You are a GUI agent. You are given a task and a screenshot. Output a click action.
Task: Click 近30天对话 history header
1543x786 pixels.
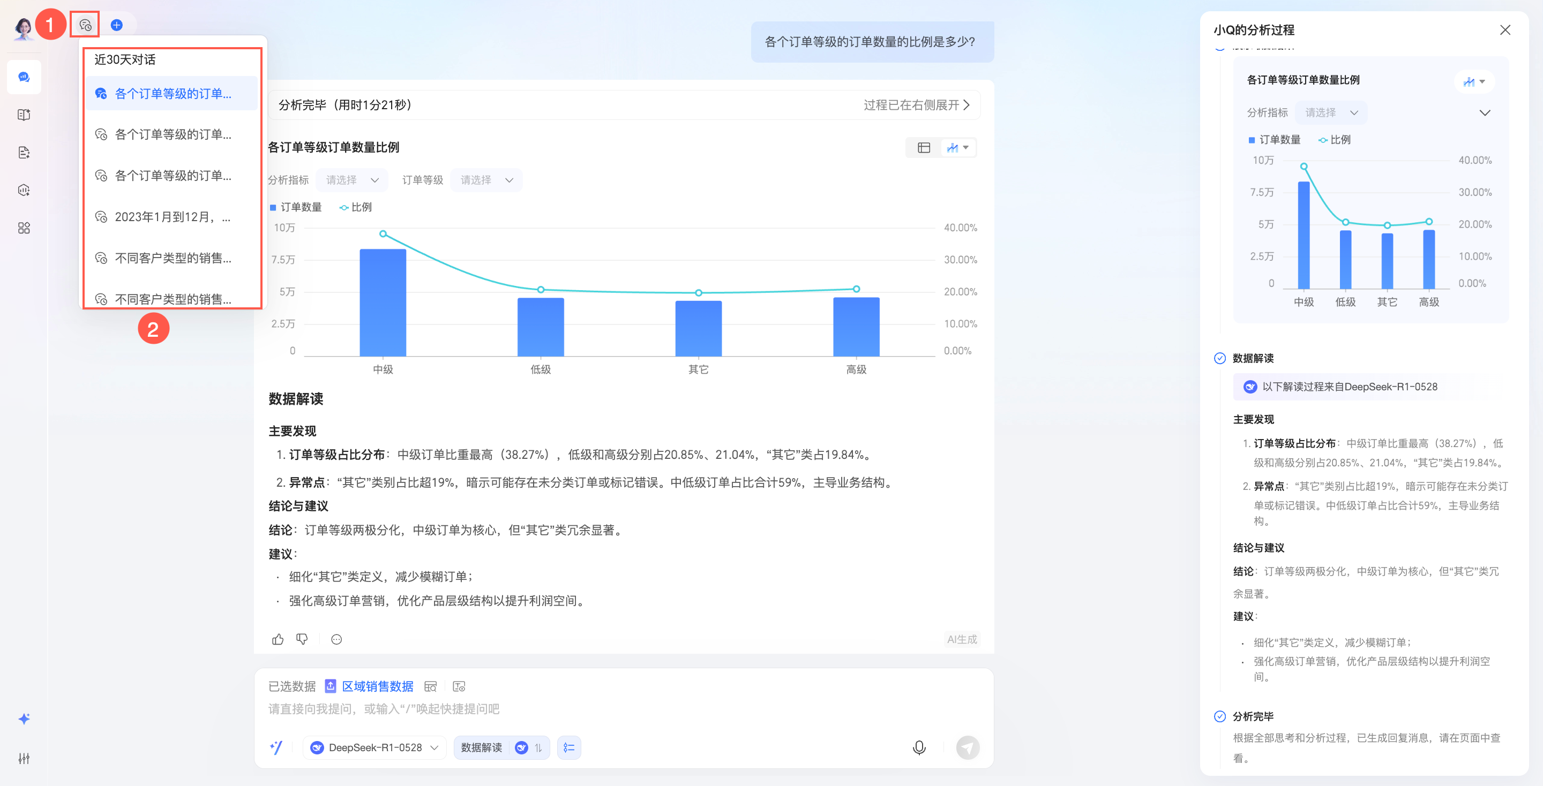(125, 59)
